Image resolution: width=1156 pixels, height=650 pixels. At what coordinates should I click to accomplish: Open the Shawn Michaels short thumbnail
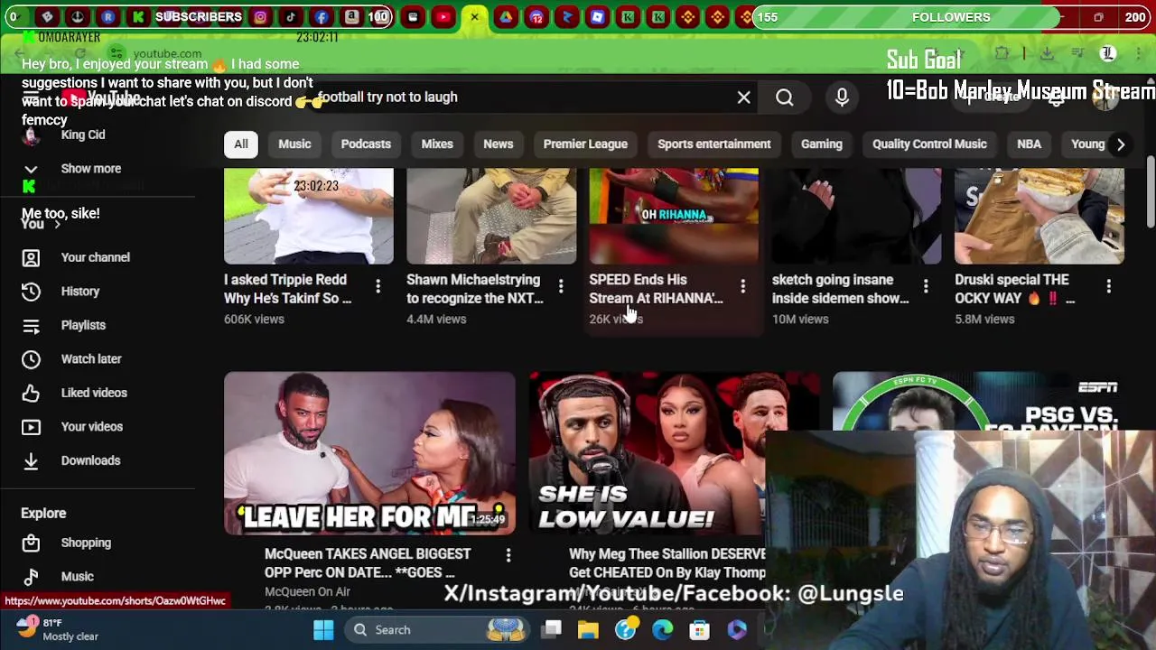click(491, 216)
